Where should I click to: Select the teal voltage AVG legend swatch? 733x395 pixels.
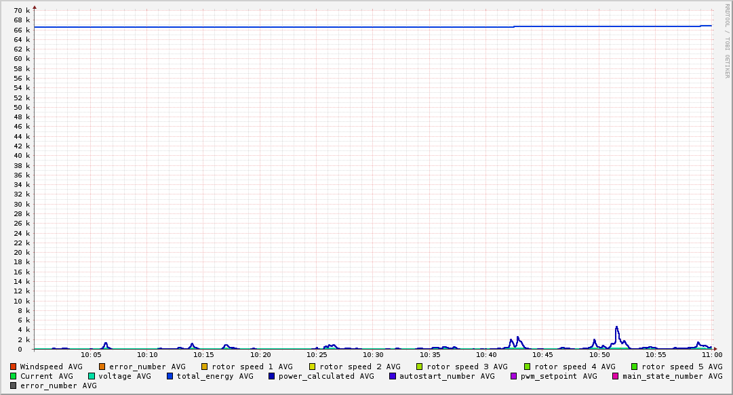tap(92, 376)
